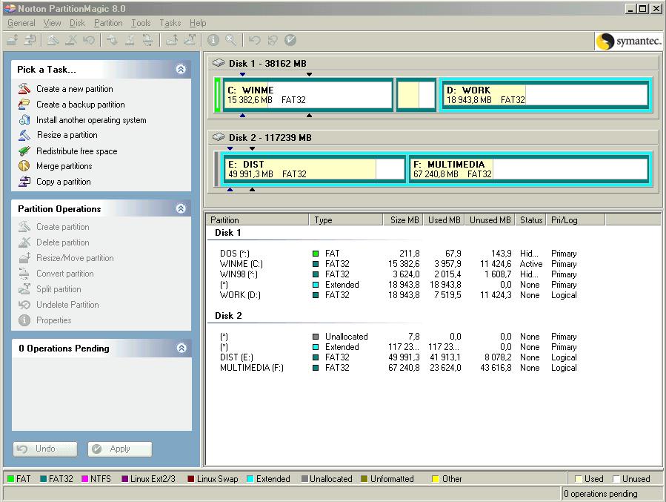Select the F: MULTIMEDIA partition block

pyautogui.click(x=529, y=169)
